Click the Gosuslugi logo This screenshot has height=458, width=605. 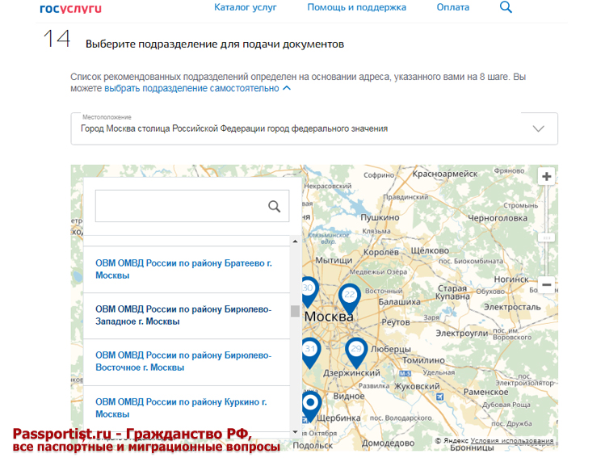coord(70,9)
